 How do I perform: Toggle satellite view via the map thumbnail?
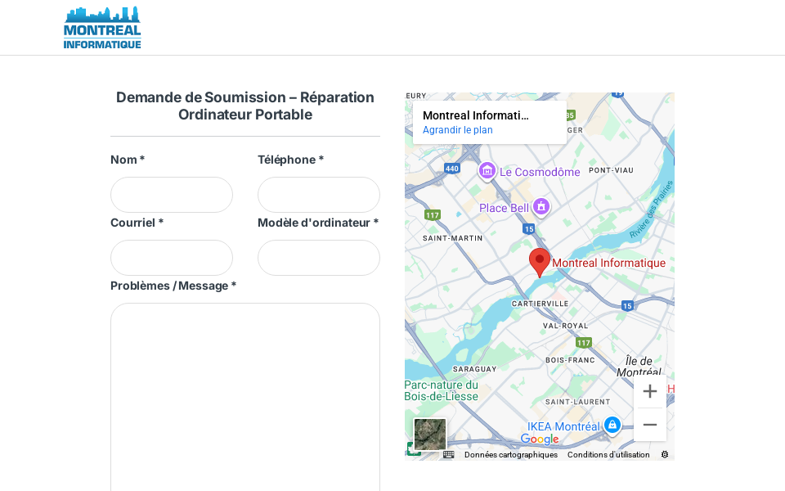point(430,435)
